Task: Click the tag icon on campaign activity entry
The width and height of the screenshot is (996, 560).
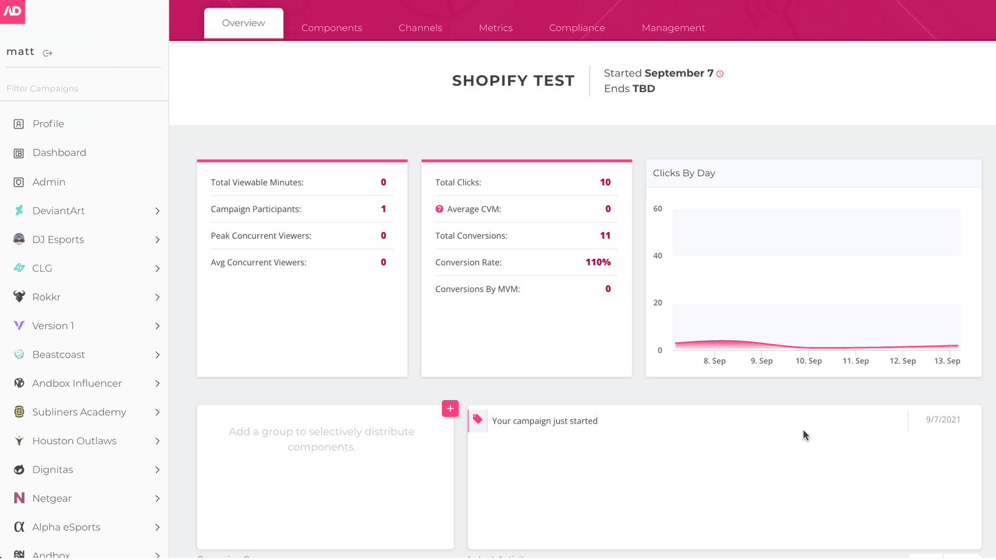Action: tap(477, 420)
